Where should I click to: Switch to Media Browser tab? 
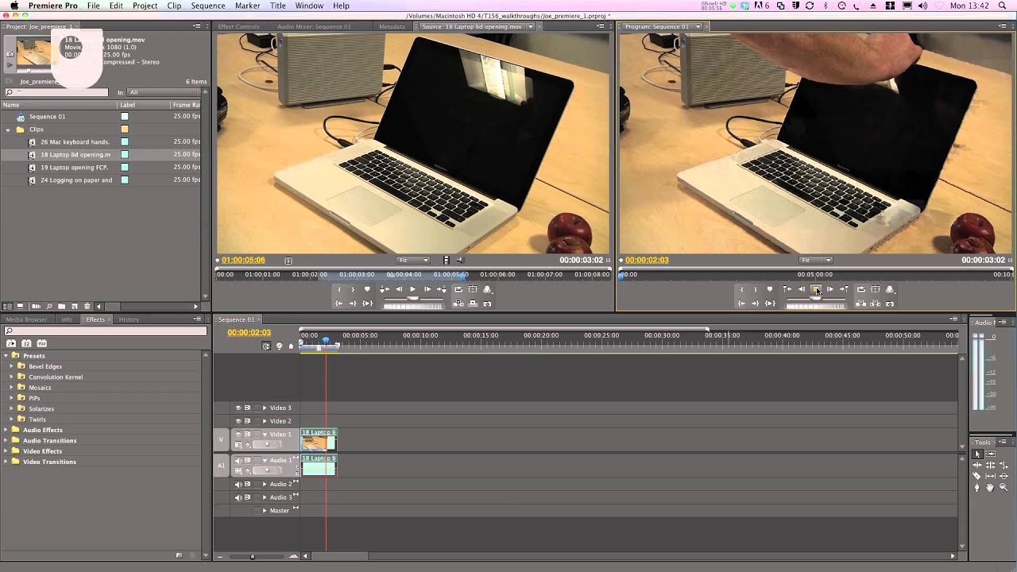[x=26, y=319]
